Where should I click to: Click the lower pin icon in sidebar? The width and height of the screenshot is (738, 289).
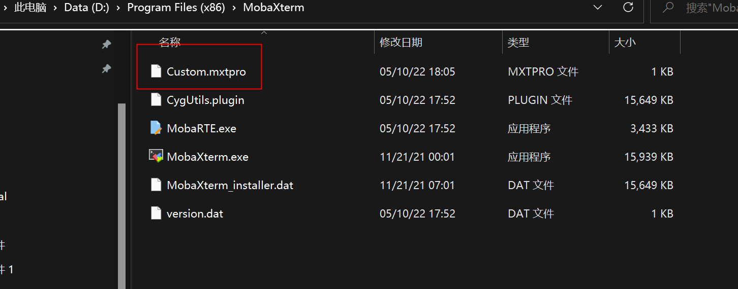click(x=106, y=68)
